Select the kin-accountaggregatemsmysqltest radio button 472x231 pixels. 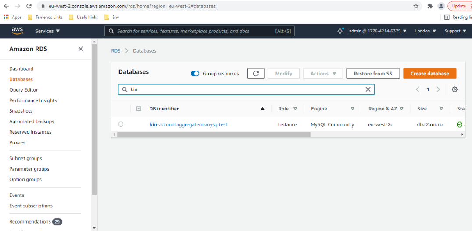(x=121, y=124)
